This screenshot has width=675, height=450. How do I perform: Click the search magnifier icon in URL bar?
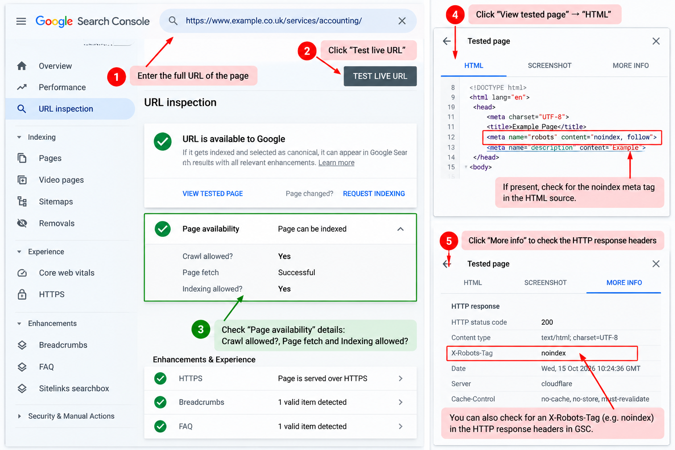click(x=173, y=21)
